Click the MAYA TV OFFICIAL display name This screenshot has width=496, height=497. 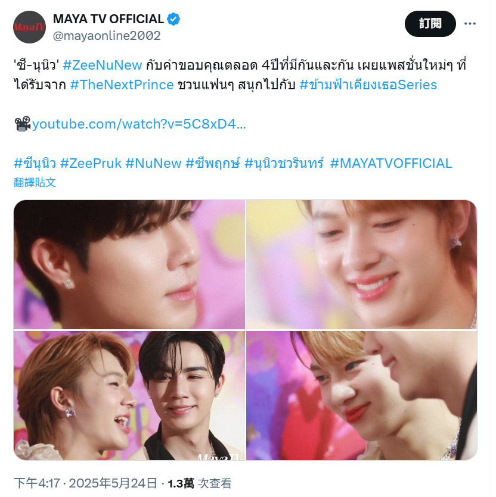(x=108, y=19)
